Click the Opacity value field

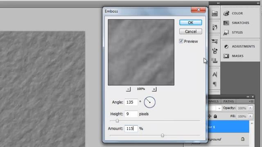click(242, 108)
